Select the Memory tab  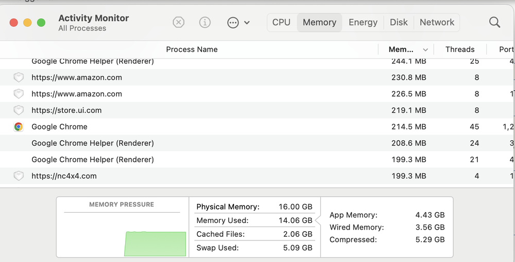(320, 22)
